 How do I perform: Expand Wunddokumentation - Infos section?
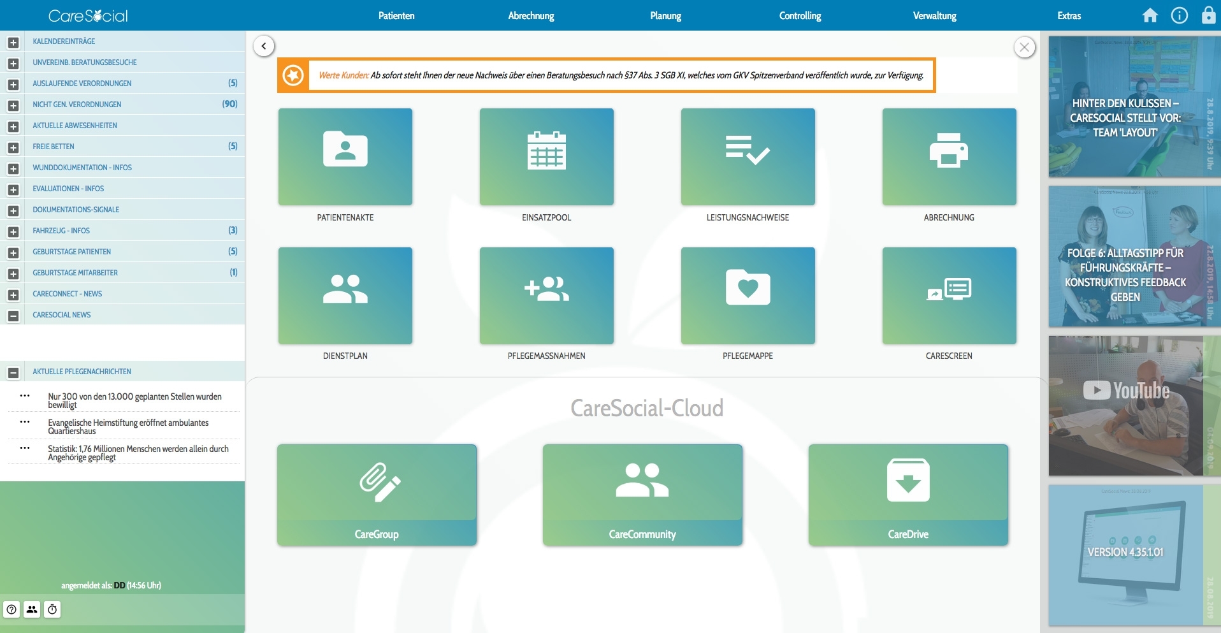point(13,169)
